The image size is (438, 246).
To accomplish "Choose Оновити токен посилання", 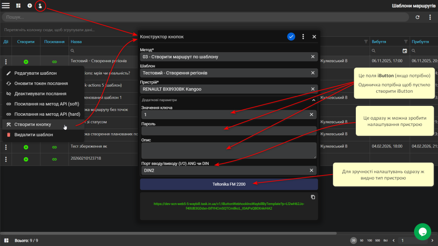I will 43,83.
